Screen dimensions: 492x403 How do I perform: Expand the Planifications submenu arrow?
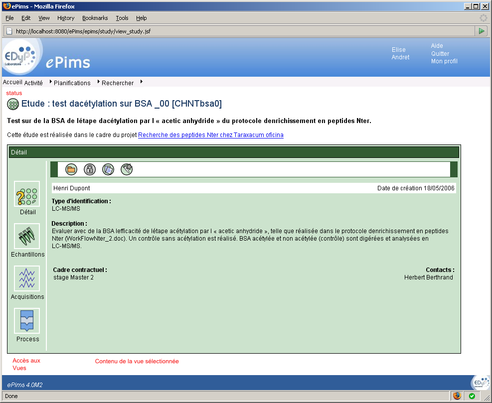[x=99, y=82]
